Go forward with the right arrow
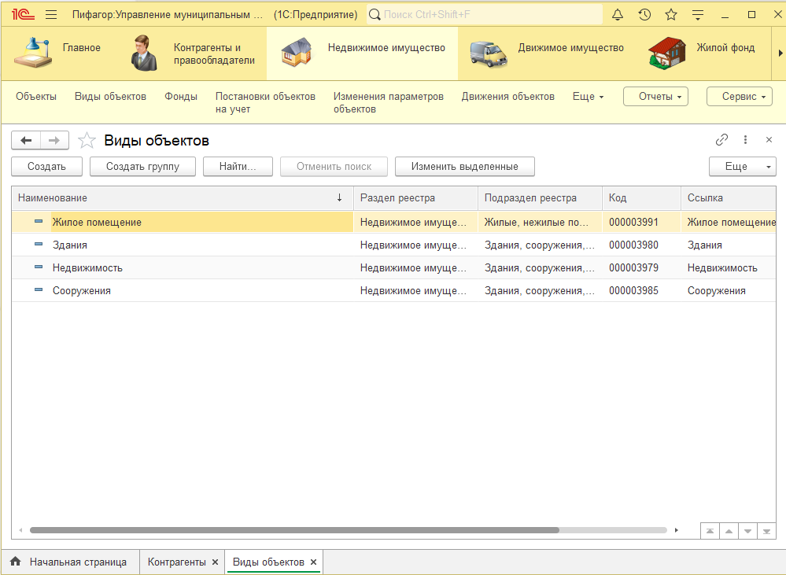The image size is (786, 575). [54, 140]
